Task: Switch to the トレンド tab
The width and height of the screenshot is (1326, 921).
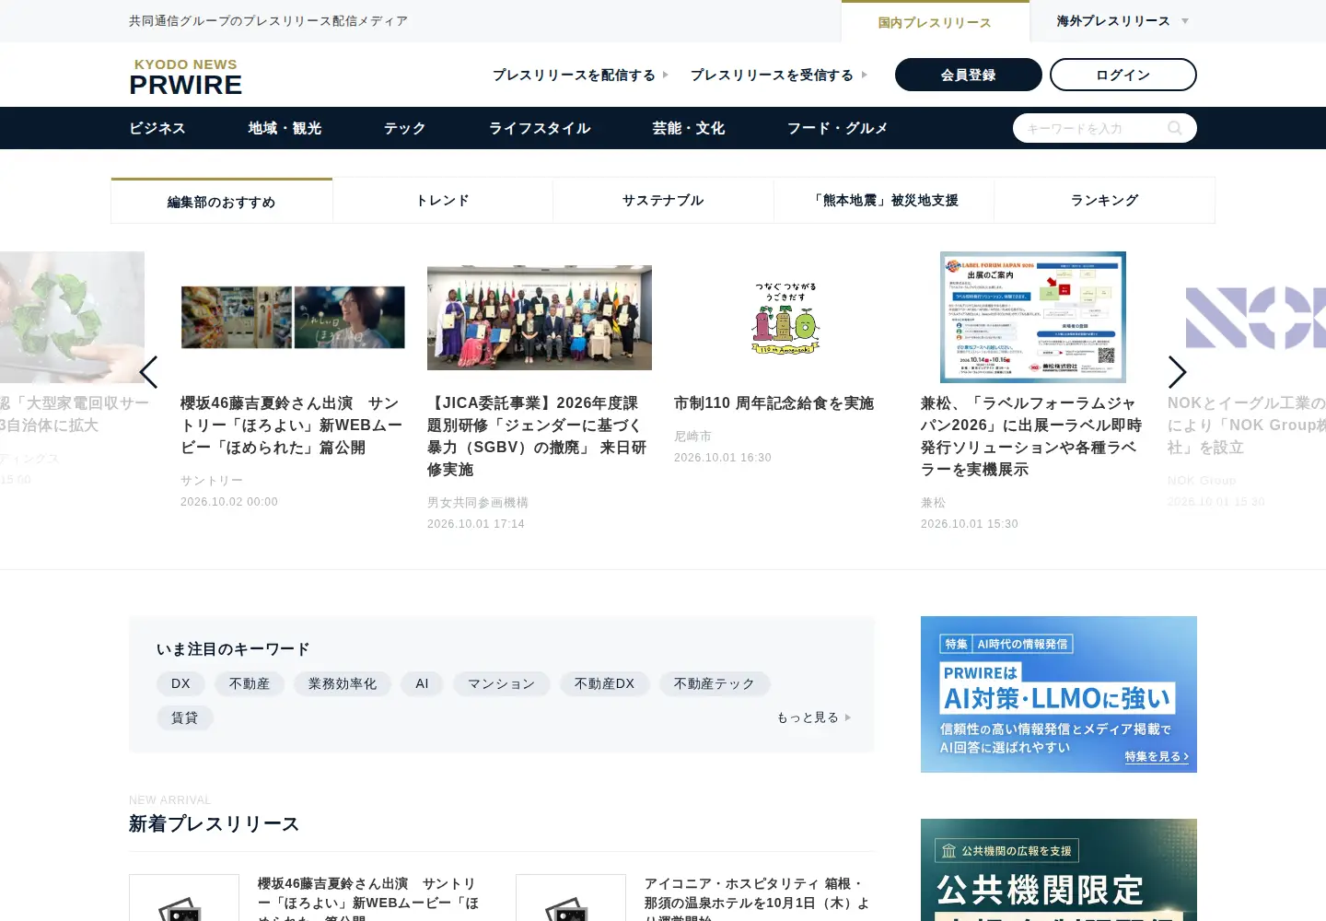Action: click(443, 200)
